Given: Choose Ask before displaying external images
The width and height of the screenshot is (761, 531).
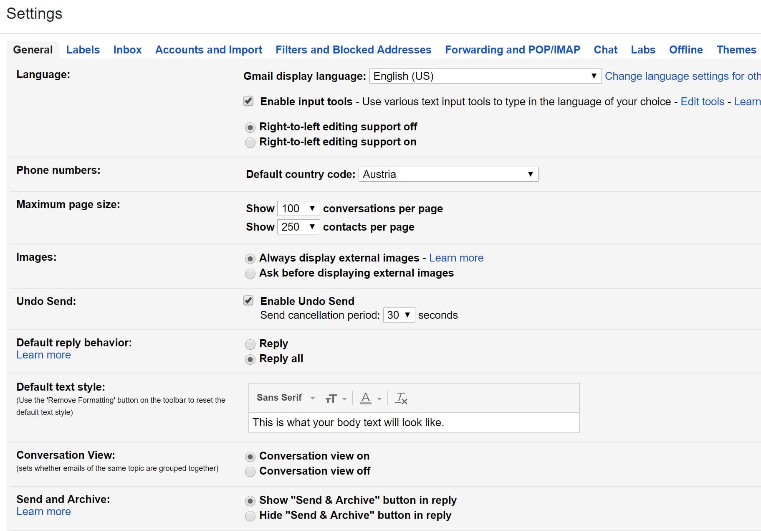Looking at the screenshot, I should click(x=250, y=274).
